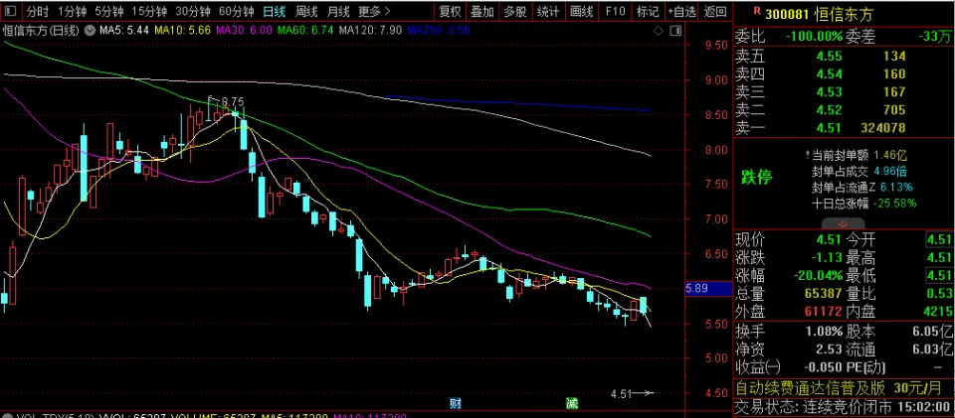This screenshot has height=418, width=955.
Task: Expand the 更多> periods menu
Action: point(371,12)
